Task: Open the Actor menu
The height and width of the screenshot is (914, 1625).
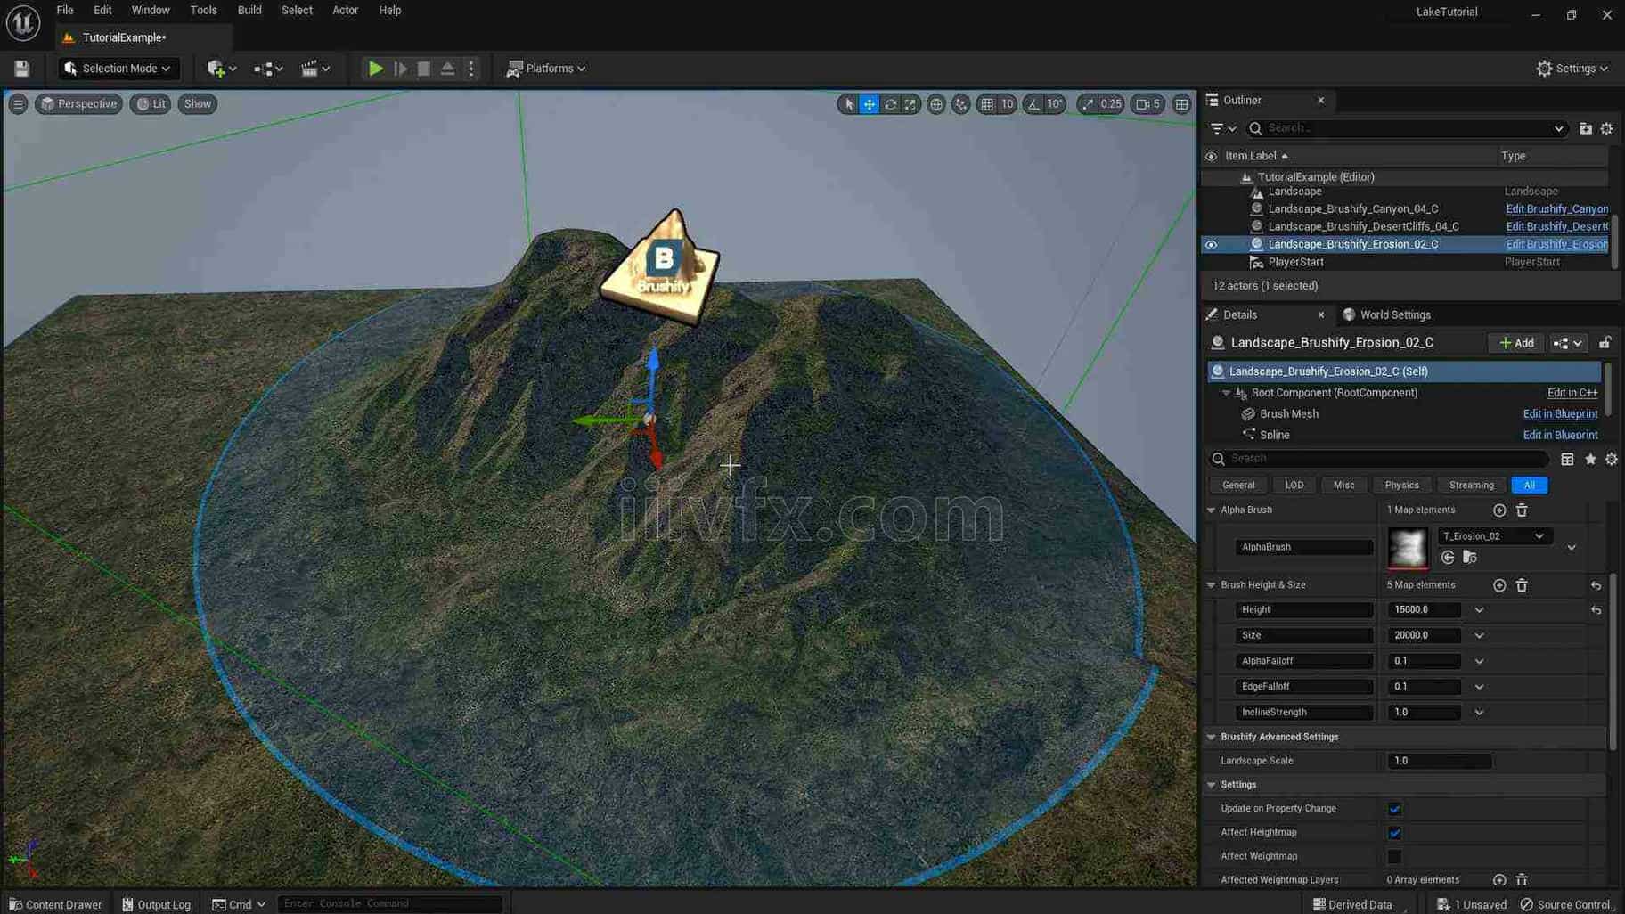Action: [x=345, y=11]
